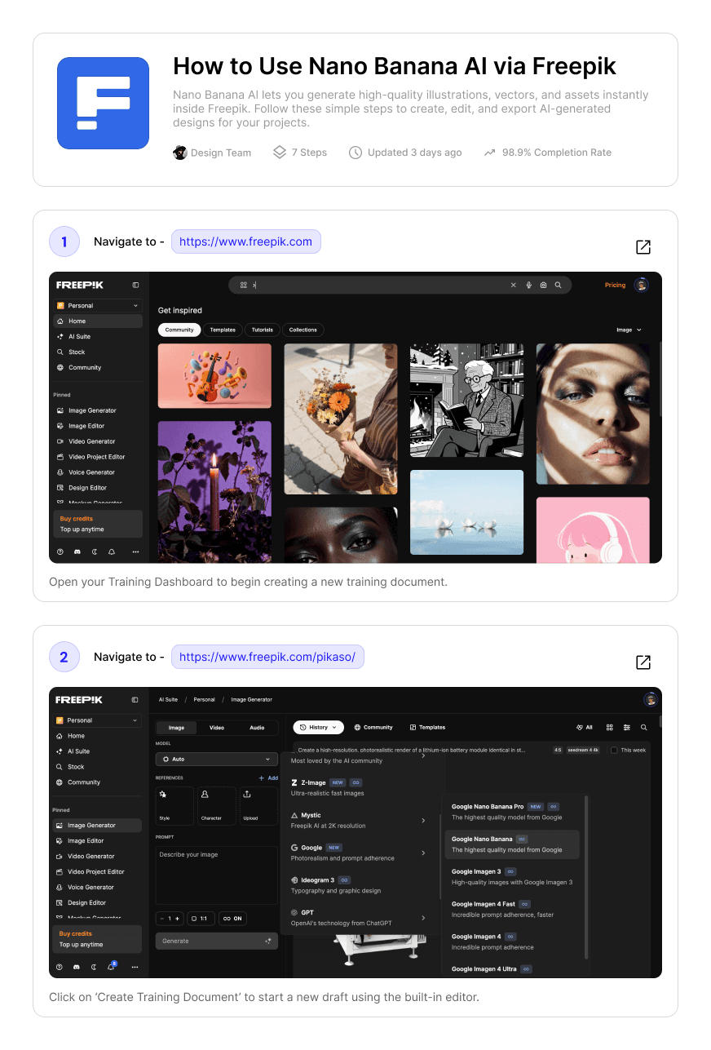Collapse the sidebar in step 2 screenshot
This screenshot has height=1050, width=711.
click(x=135, y=700)
